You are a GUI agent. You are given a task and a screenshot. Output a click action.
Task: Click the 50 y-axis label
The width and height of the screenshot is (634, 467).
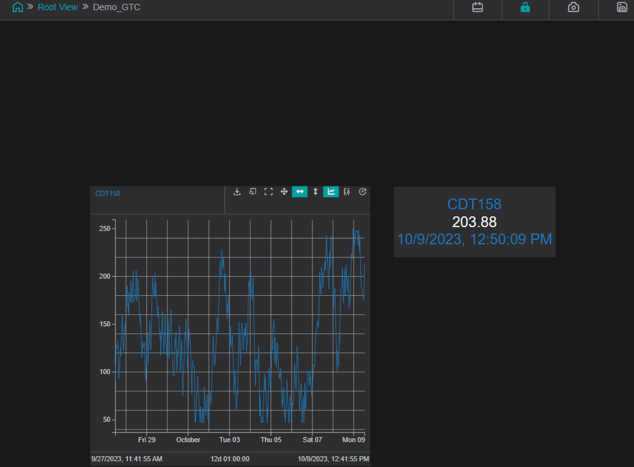tap(107, 419)
